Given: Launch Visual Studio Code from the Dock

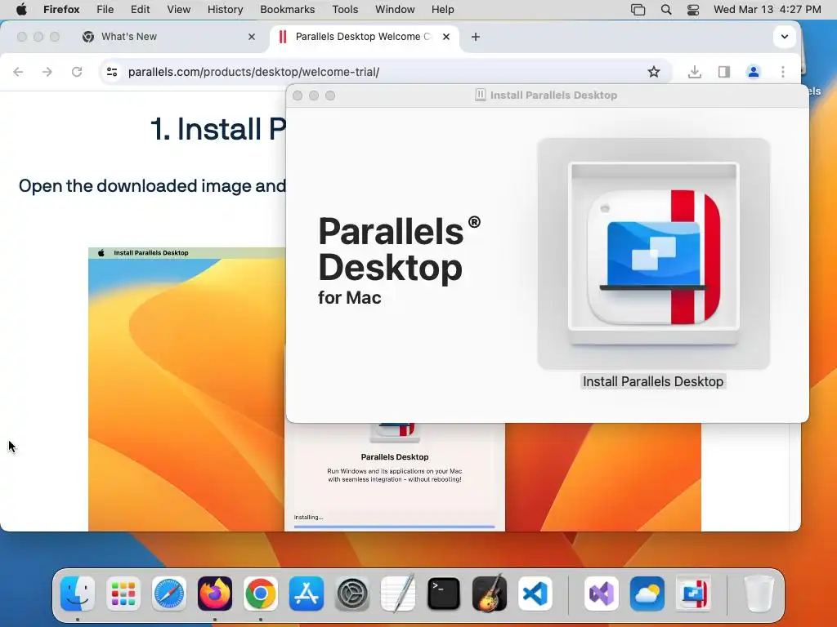Looking at the screenshot, I should point(535,594).
